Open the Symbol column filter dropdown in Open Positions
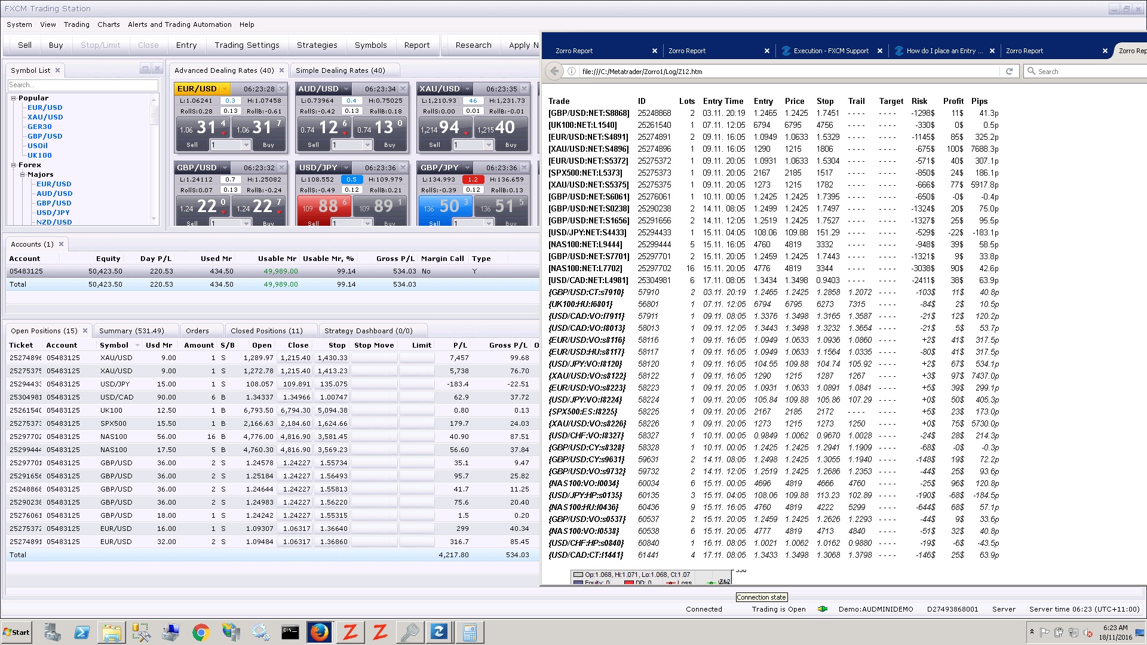 [137, 345]
